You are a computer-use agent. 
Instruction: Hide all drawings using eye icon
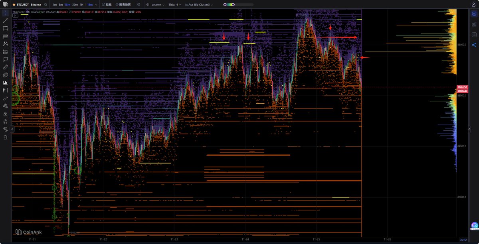(x=5, y=129)
